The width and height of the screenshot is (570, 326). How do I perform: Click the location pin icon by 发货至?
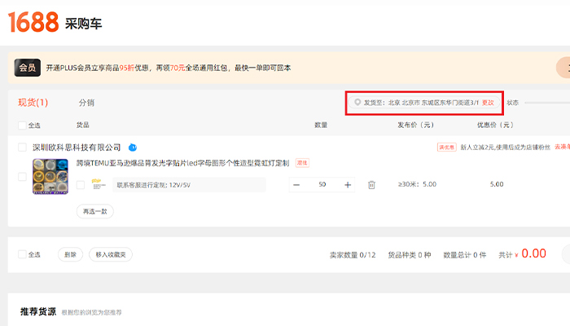tap(357, 103)
